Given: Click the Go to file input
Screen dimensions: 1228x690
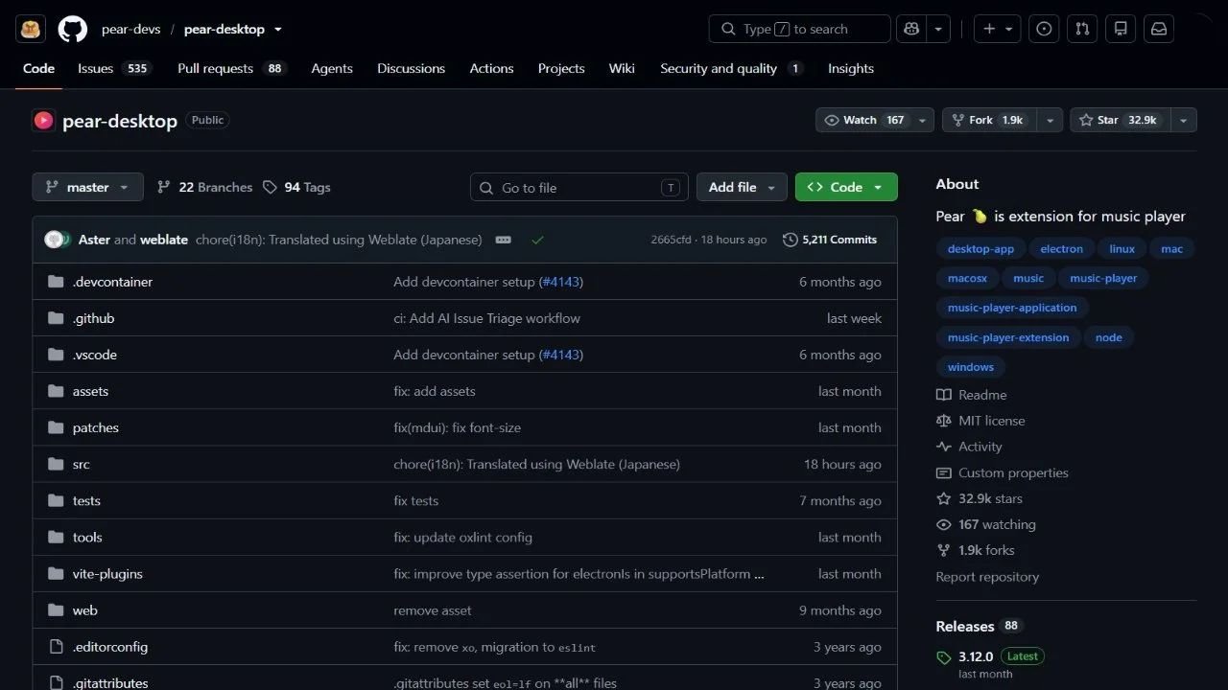Looking at the screenshot, I should tap(579, 187).
